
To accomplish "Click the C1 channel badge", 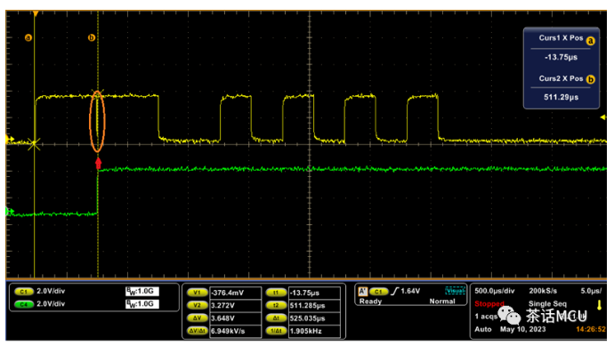I will (x=23, y=292).
